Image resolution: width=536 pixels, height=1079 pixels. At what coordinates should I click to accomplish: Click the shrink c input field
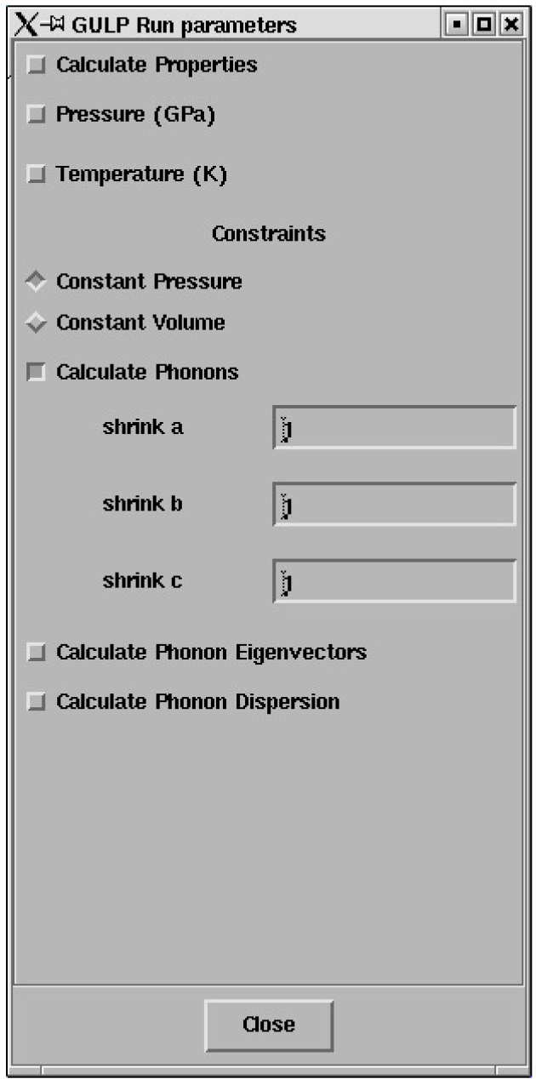pos(395,581)
